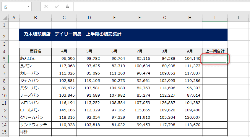Select column B header

tap(35, 18)
